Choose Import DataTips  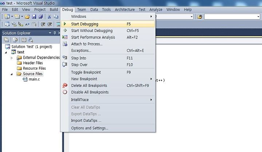pyautogui.click(x=108, y=120)
